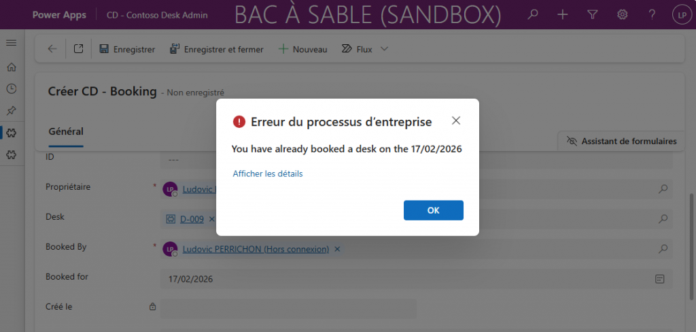
Task: Close the error dialog with X
Action: click(456, 120)
